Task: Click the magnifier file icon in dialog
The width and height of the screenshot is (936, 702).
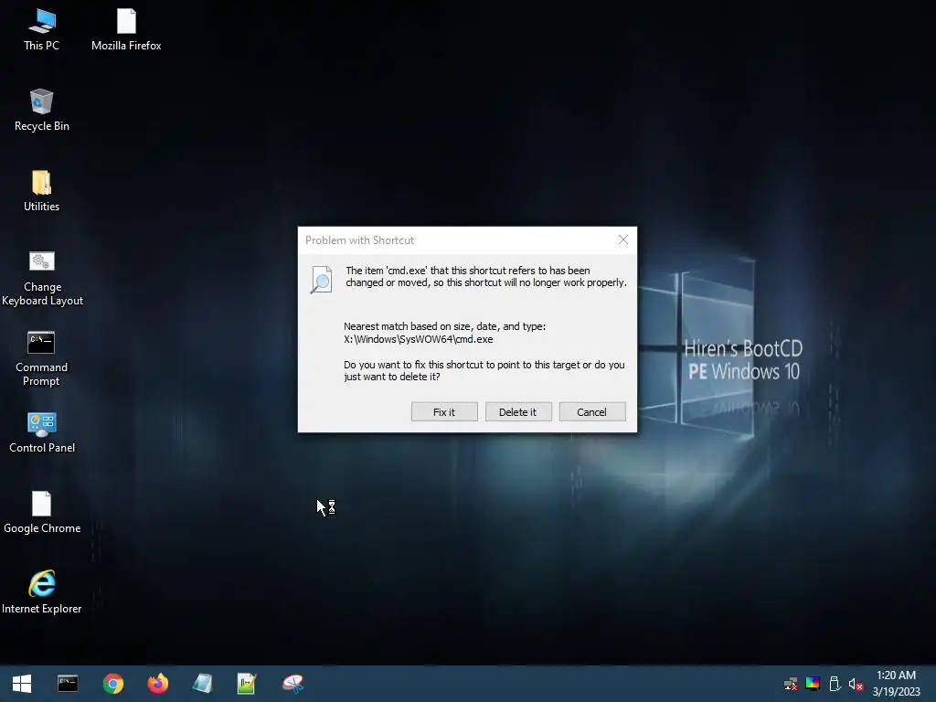Action: [321, 280]
